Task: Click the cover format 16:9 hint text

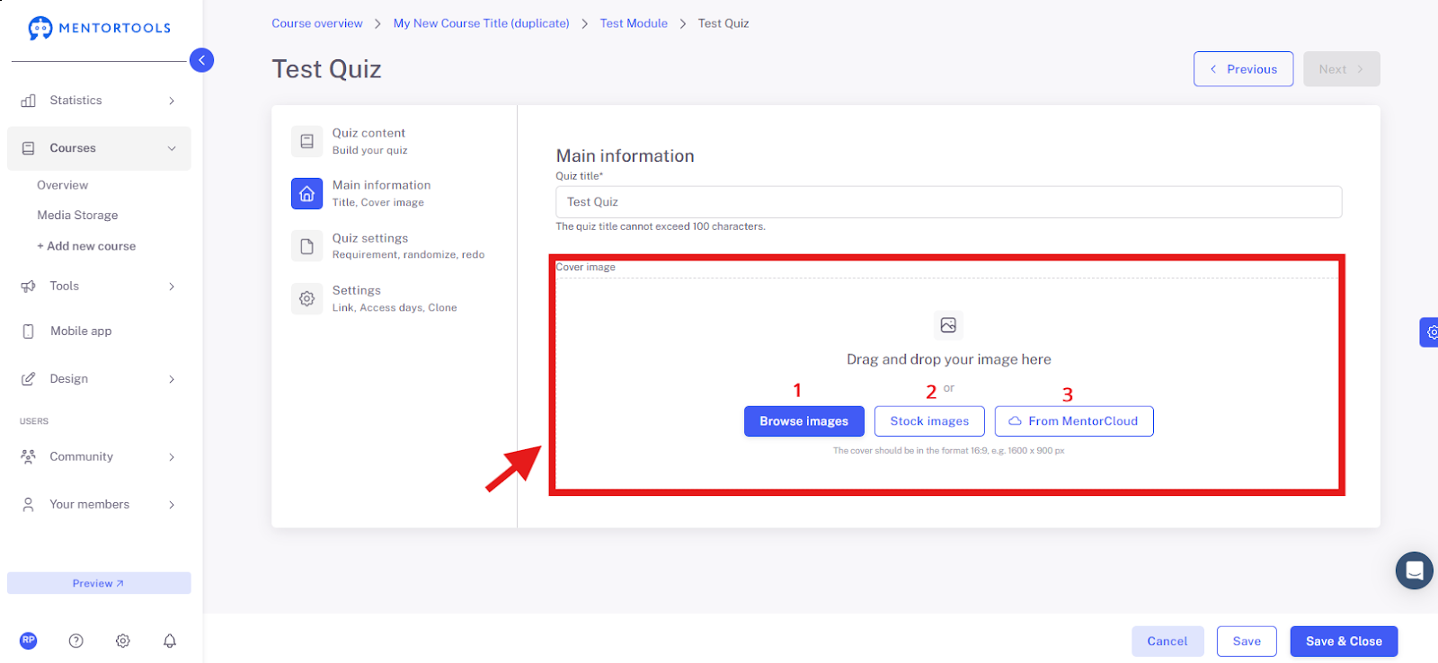Action: click(948, 451)
